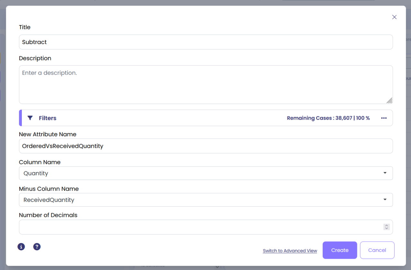The width and height of the screenshot is (411, 270).
Task: Increase Number of Decimals with up arrow
Action: [x=387, y=226]
